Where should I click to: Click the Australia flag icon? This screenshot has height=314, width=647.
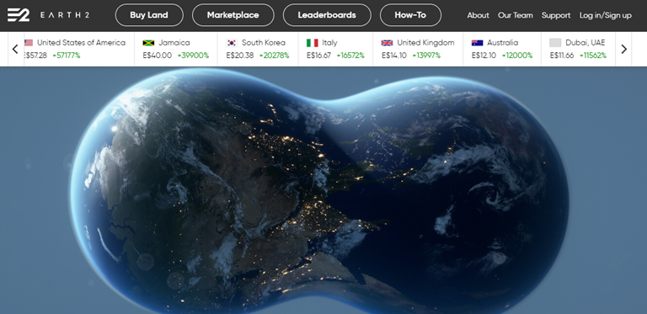[x=477, y=43]
